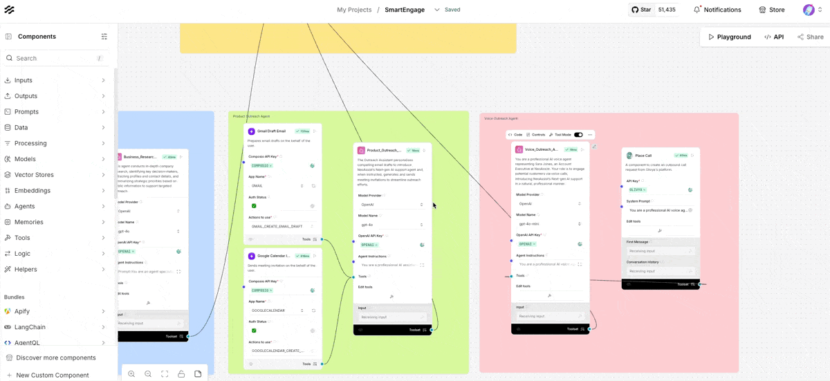The image size is (830, 381).
Task: Expand the Processing category
Action: tap(55, 143)
